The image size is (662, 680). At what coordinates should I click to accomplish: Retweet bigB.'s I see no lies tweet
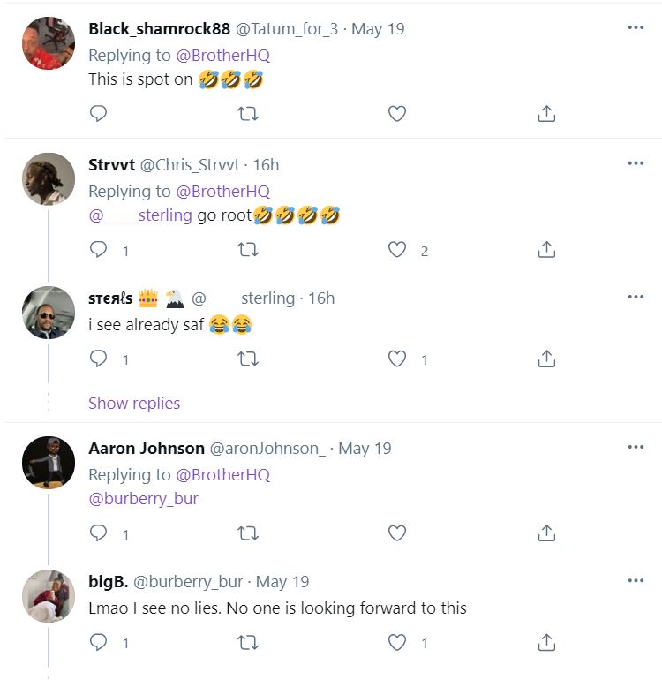(x=248, y=642)
